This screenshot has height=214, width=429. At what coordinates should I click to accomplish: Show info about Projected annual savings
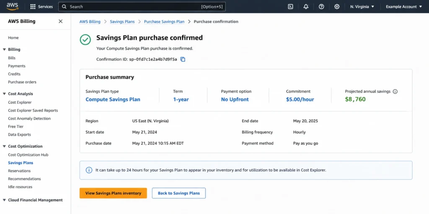click(x=395, y=92)
